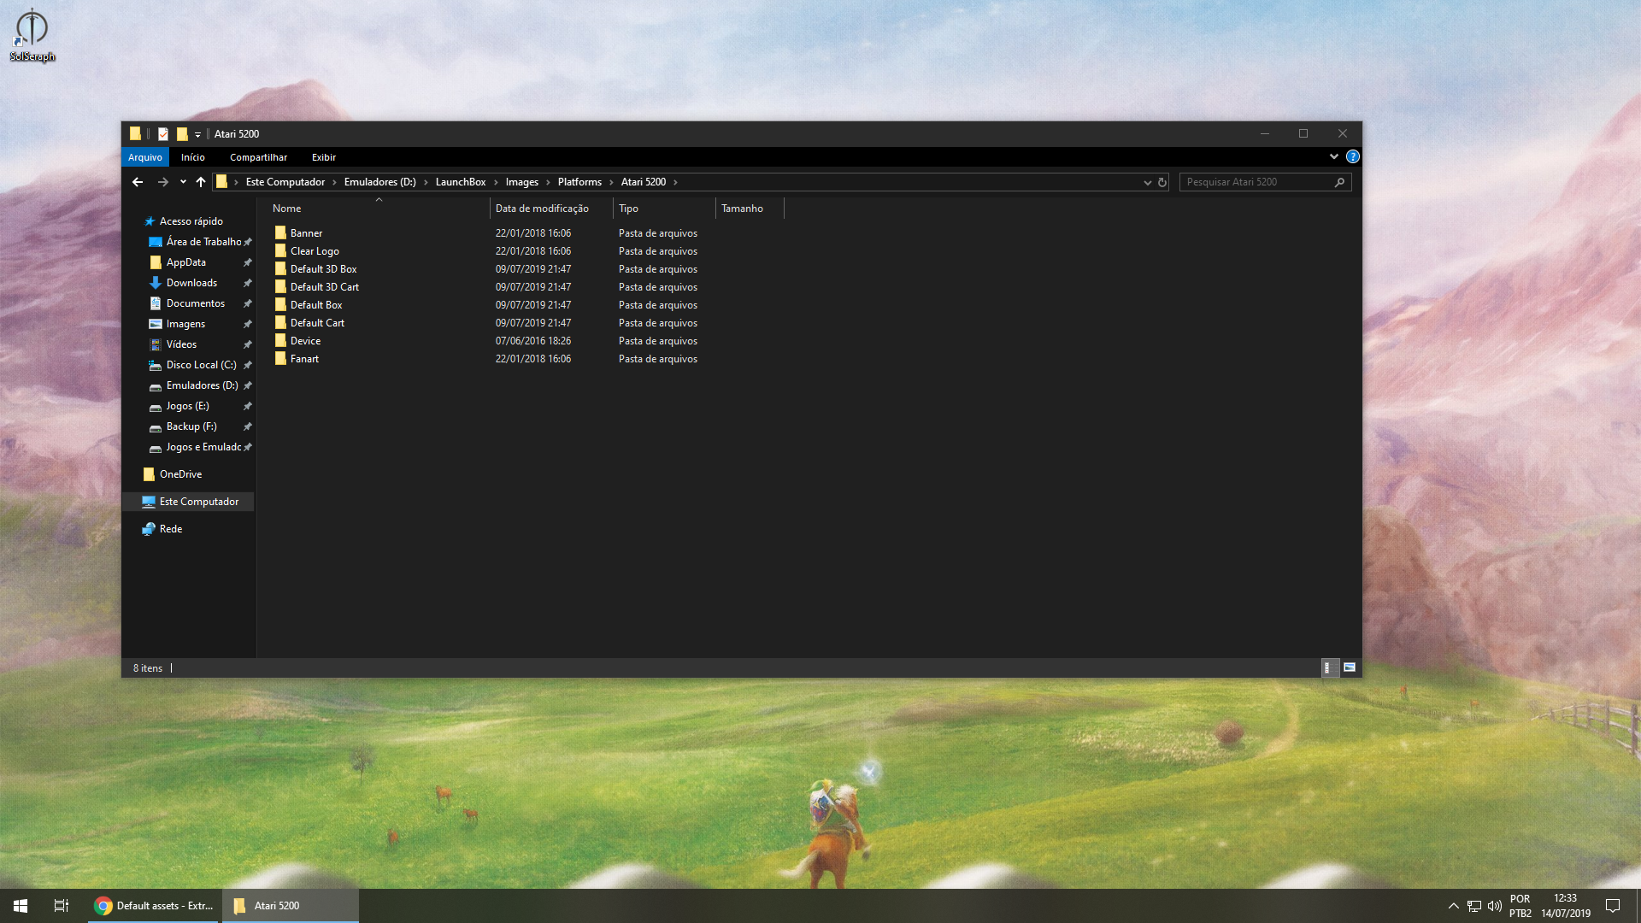Open the blue Help question mark icon
This screenshot has width=1641, height=923.
(x=1352, y=156)
